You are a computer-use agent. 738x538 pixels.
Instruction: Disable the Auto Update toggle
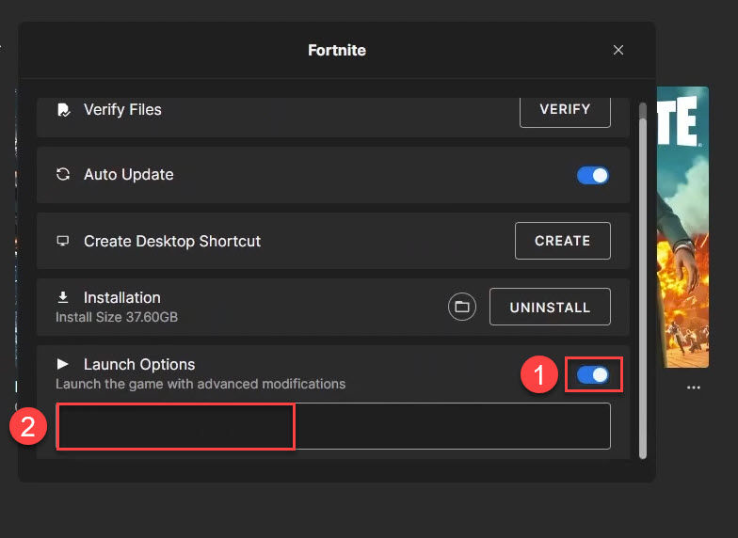592,175
